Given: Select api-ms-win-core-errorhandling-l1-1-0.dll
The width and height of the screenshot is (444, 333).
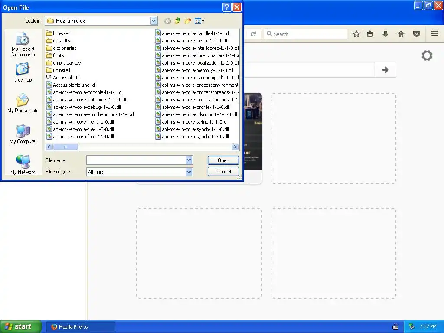Looking at the screenshot, I should [91, 114].
